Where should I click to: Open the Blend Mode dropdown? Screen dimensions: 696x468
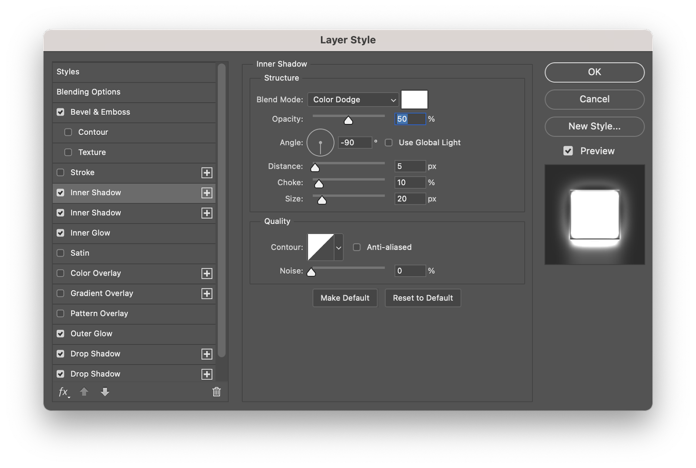tap(353, 100)
